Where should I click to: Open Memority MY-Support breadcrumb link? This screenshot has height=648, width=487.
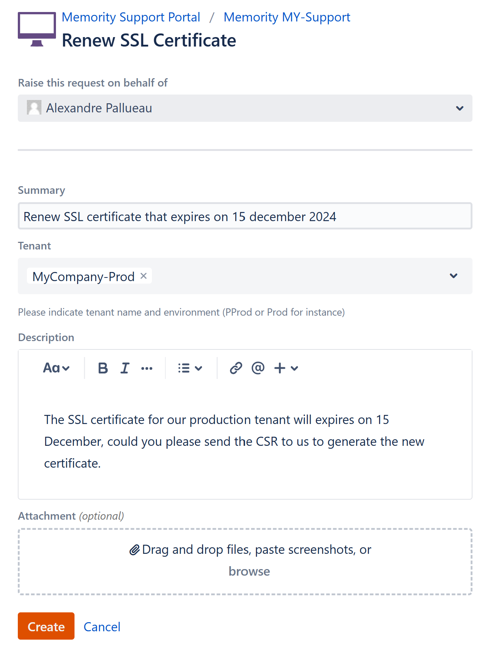[287, 17]
